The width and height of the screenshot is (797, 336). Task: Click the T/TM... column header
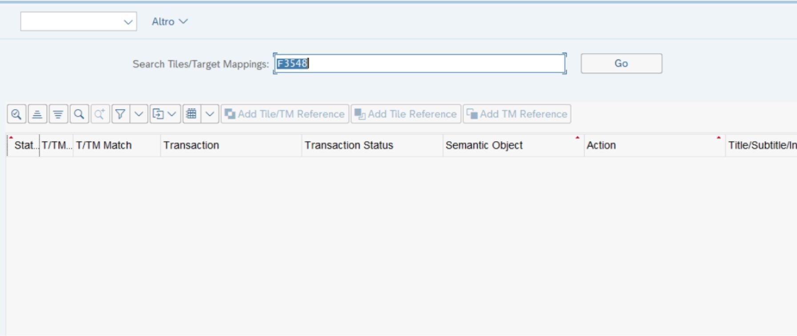pos(56,145)
